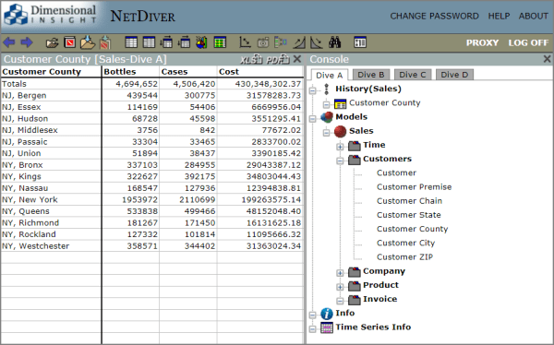Switch to the Dive C tab

pyautogui.click(x=413, y=75)
